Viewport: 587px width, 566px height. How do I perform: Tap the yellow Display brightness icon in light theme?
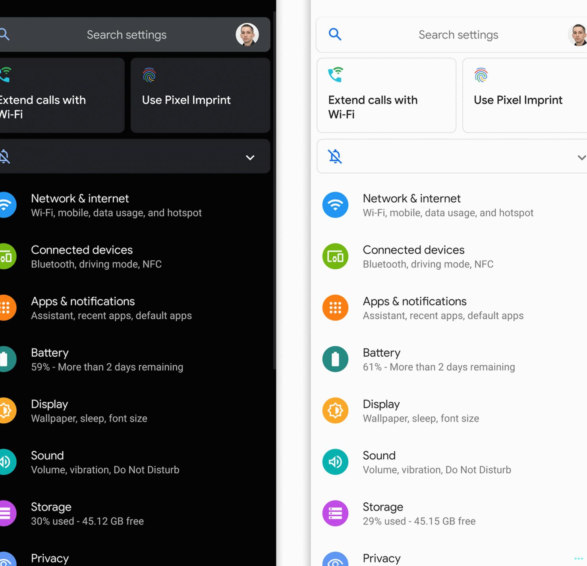point(335,410)
